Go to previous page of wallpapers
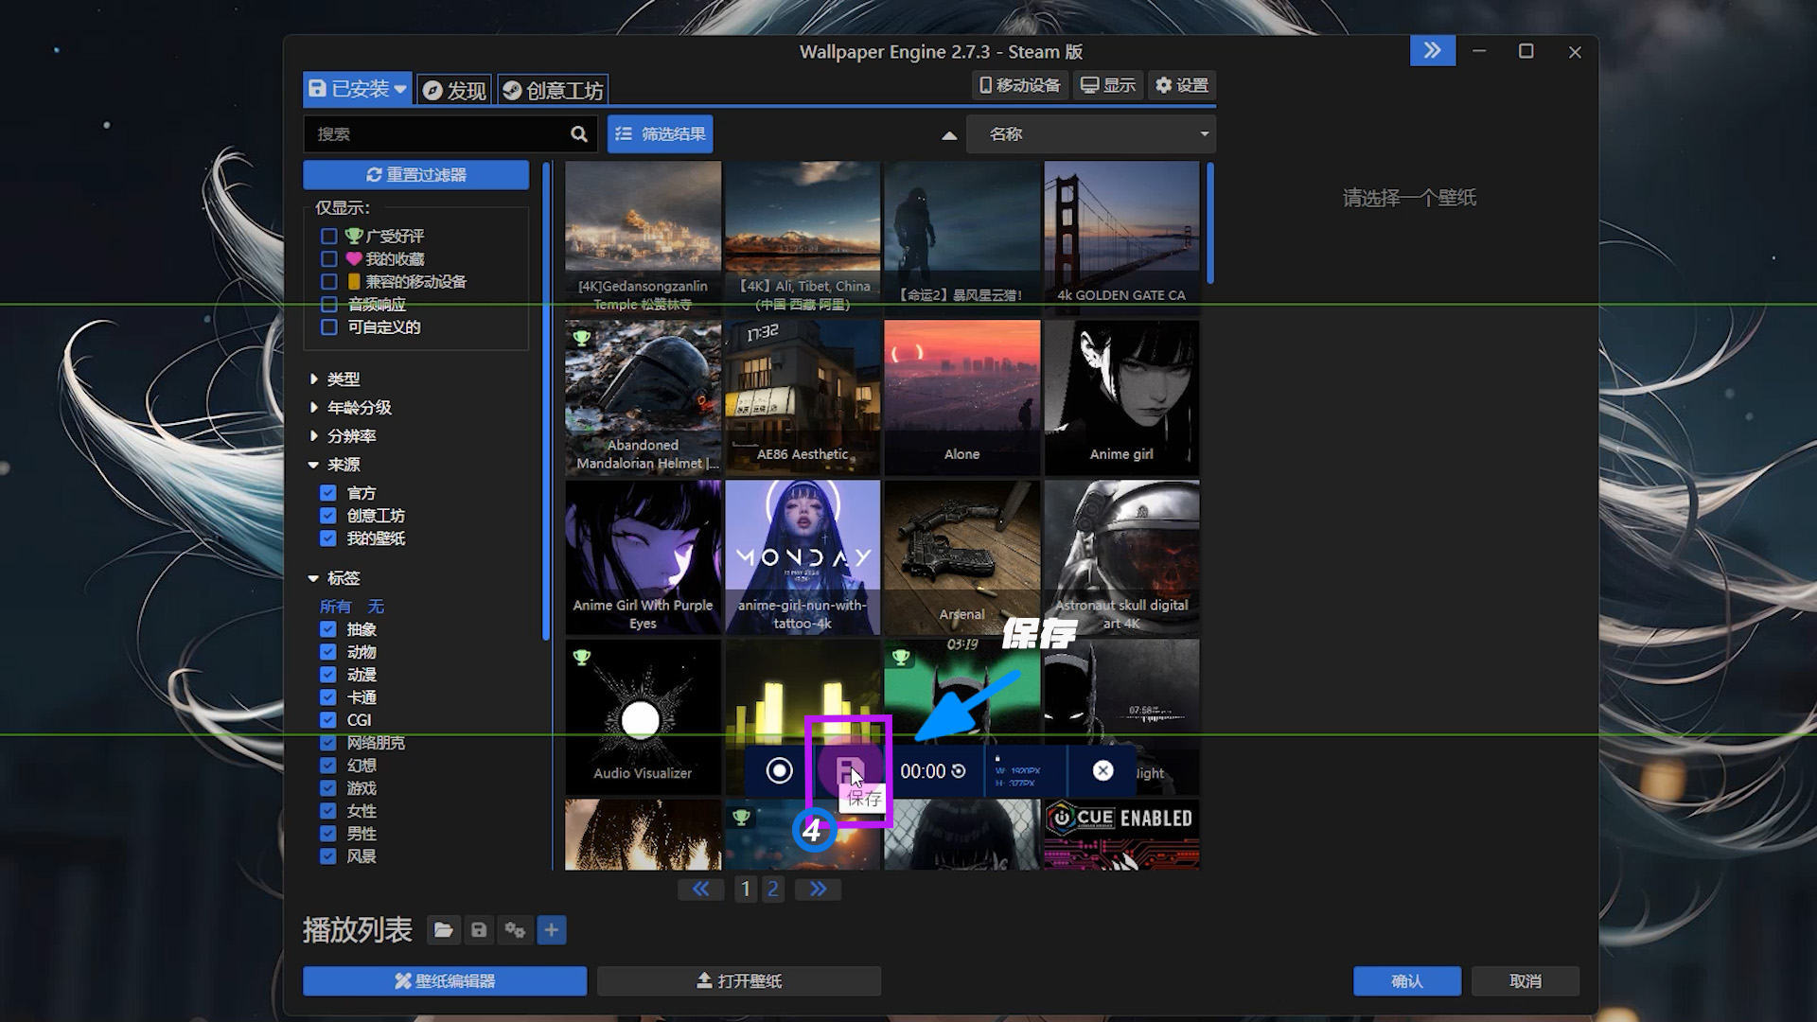The height and width of the screenshot is (1022, 1817). [x=701, y=889]
